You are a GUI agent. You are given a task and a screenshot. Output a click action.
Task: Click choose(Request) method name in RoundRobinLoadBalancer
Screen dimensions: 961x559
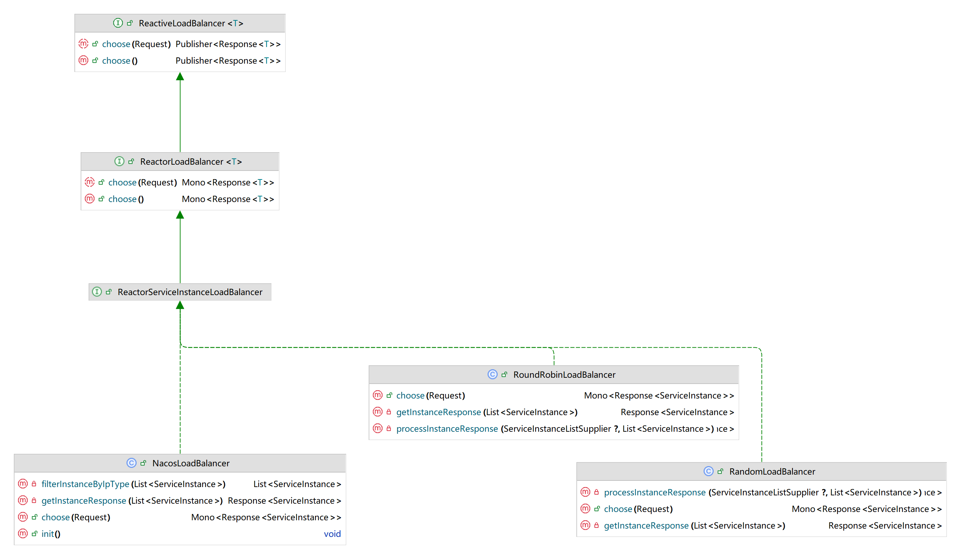point(431,395)
